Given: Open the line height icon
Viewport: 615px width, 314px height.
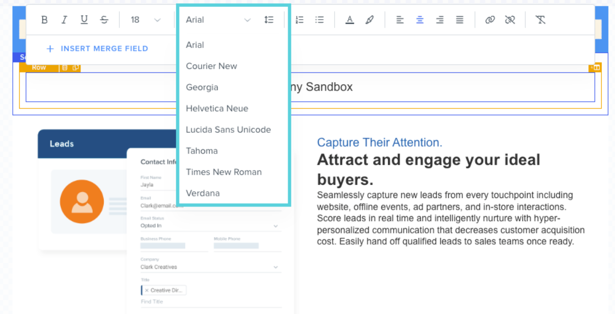Looking at the screenshot, I should 269,20.
